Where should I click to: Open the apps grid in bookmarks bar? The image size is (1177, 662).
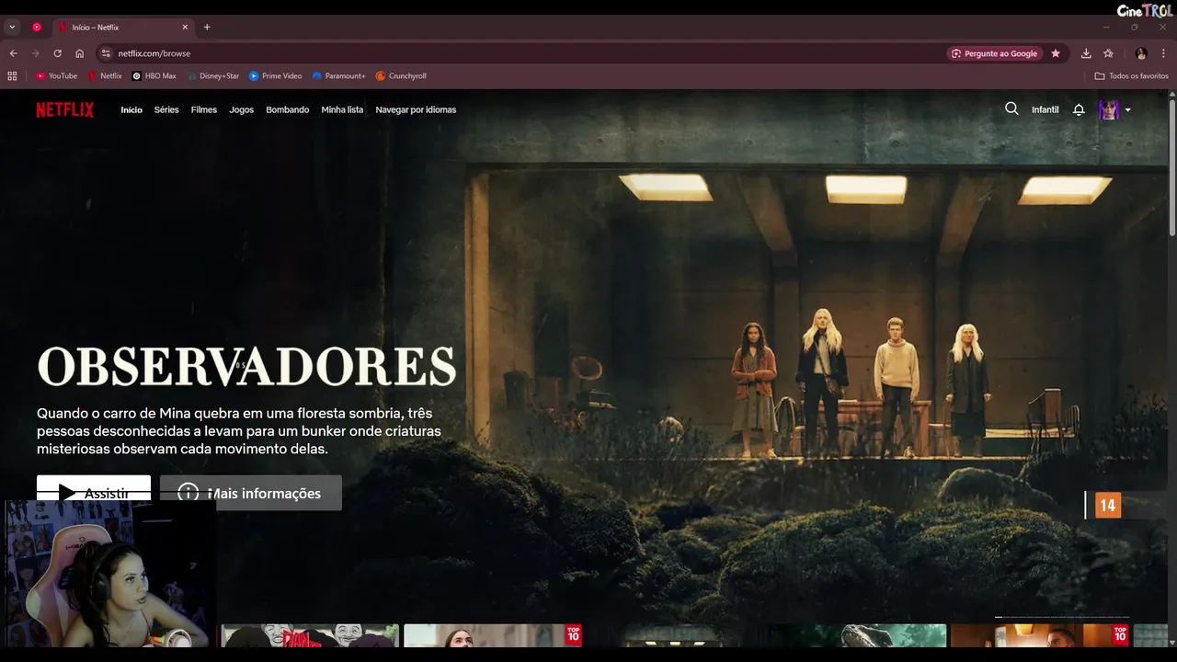coord(12,76)
